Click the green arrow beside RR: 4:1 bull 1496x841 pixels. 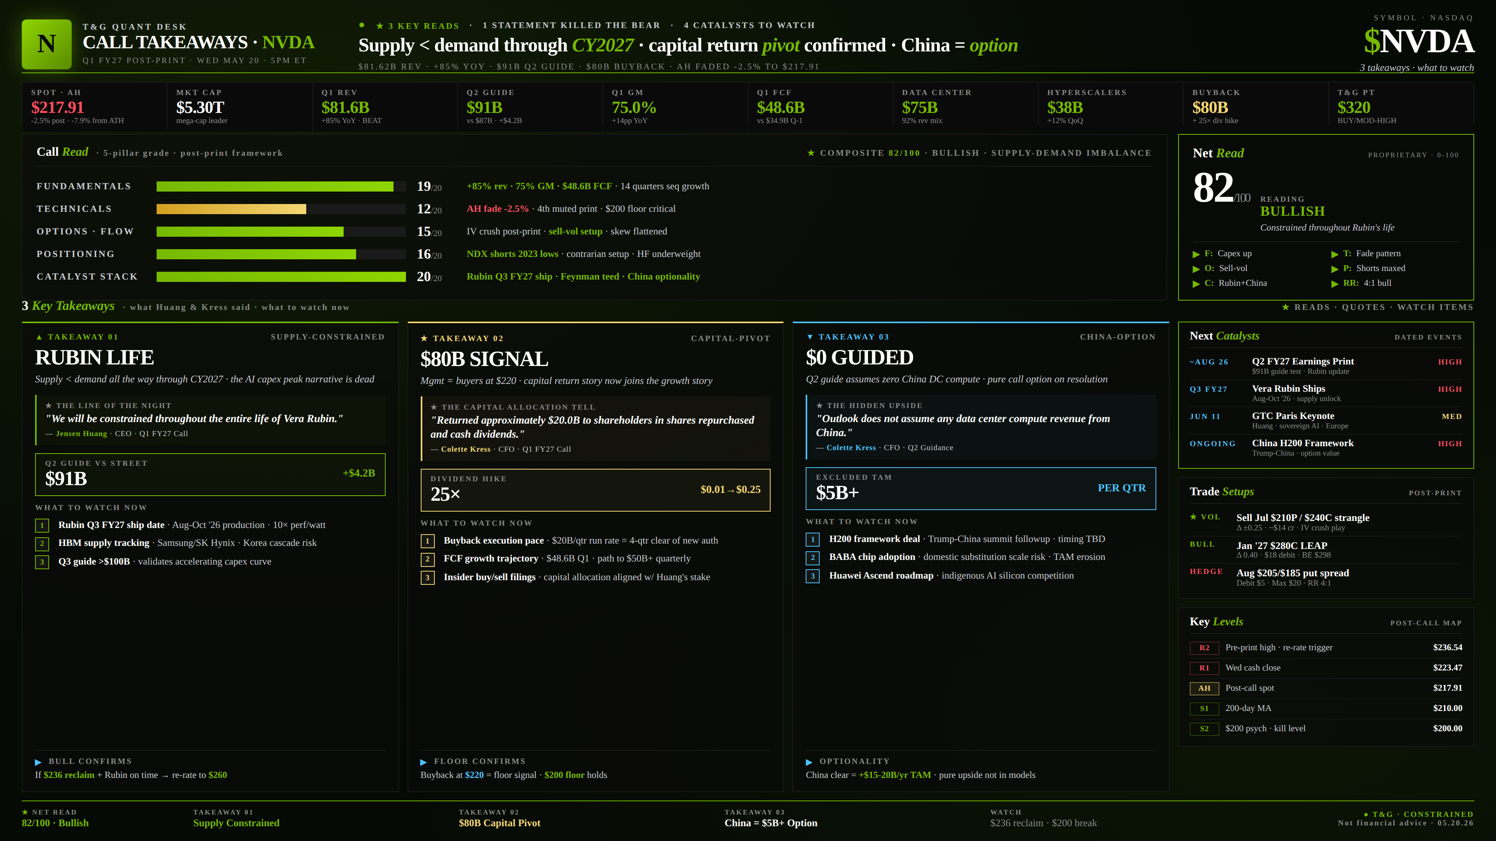[1335, 284]
